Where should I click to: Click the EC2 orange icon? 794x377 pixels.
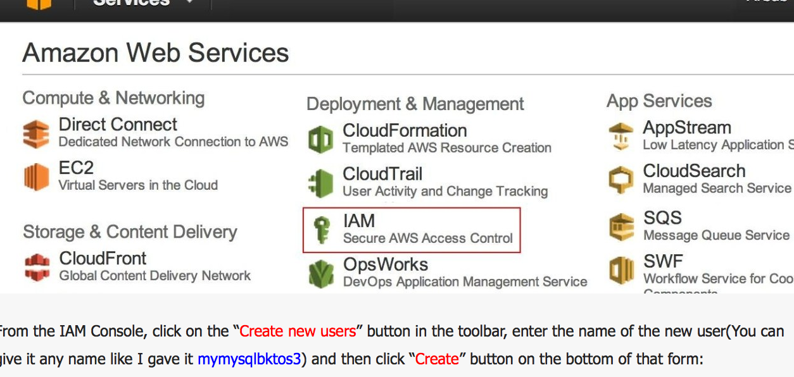click(36, 177)
